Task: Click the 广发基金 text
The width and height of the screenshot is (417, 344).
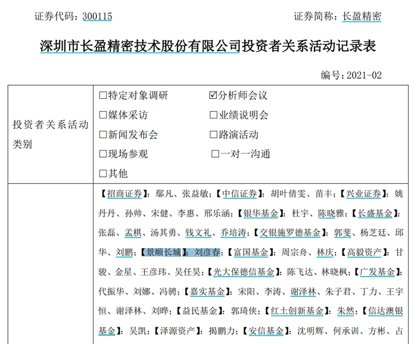Action: point(377,272)
